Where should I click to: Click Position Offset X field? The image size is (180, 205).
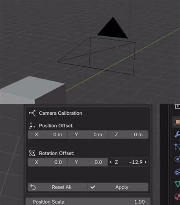click(x=48, y=134)
